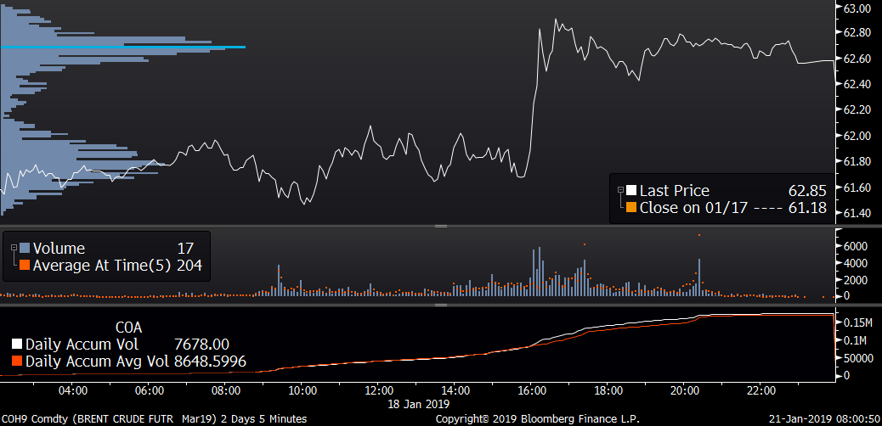882x426 pixels.
Task: Click the blue-grey Volume legend swatch
Action: (x=25, y=248)
